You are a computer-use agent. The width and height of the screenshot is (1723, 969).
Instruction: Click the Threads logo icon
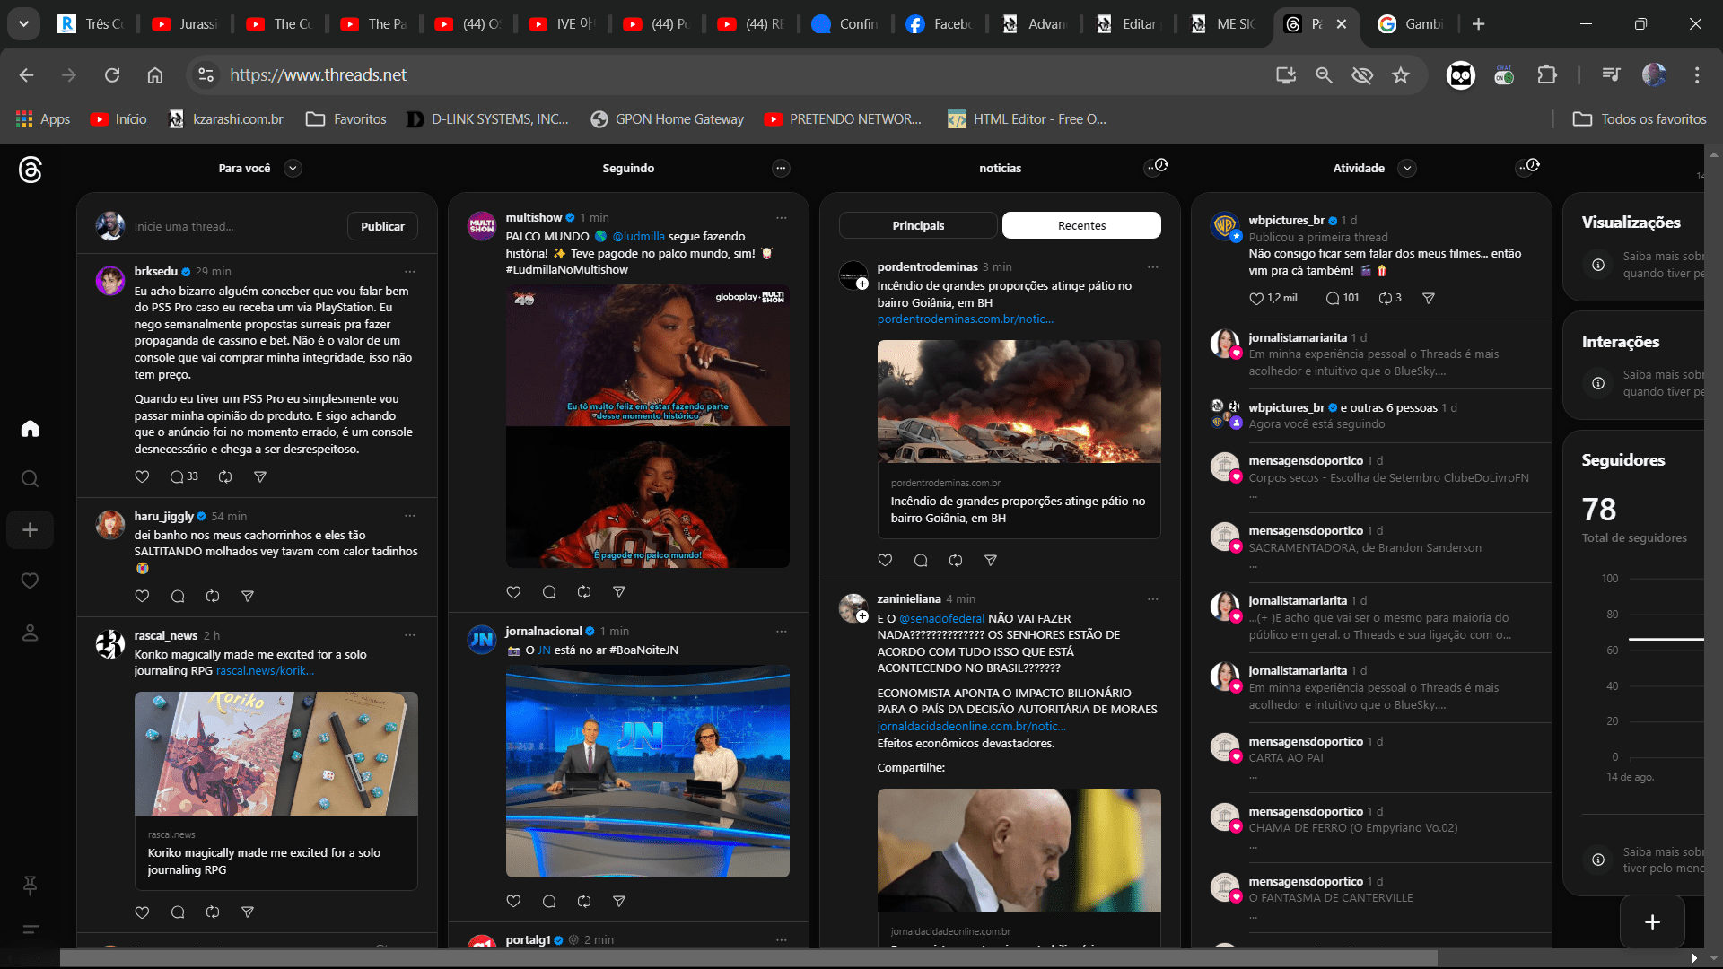click(x=30, y=170)
